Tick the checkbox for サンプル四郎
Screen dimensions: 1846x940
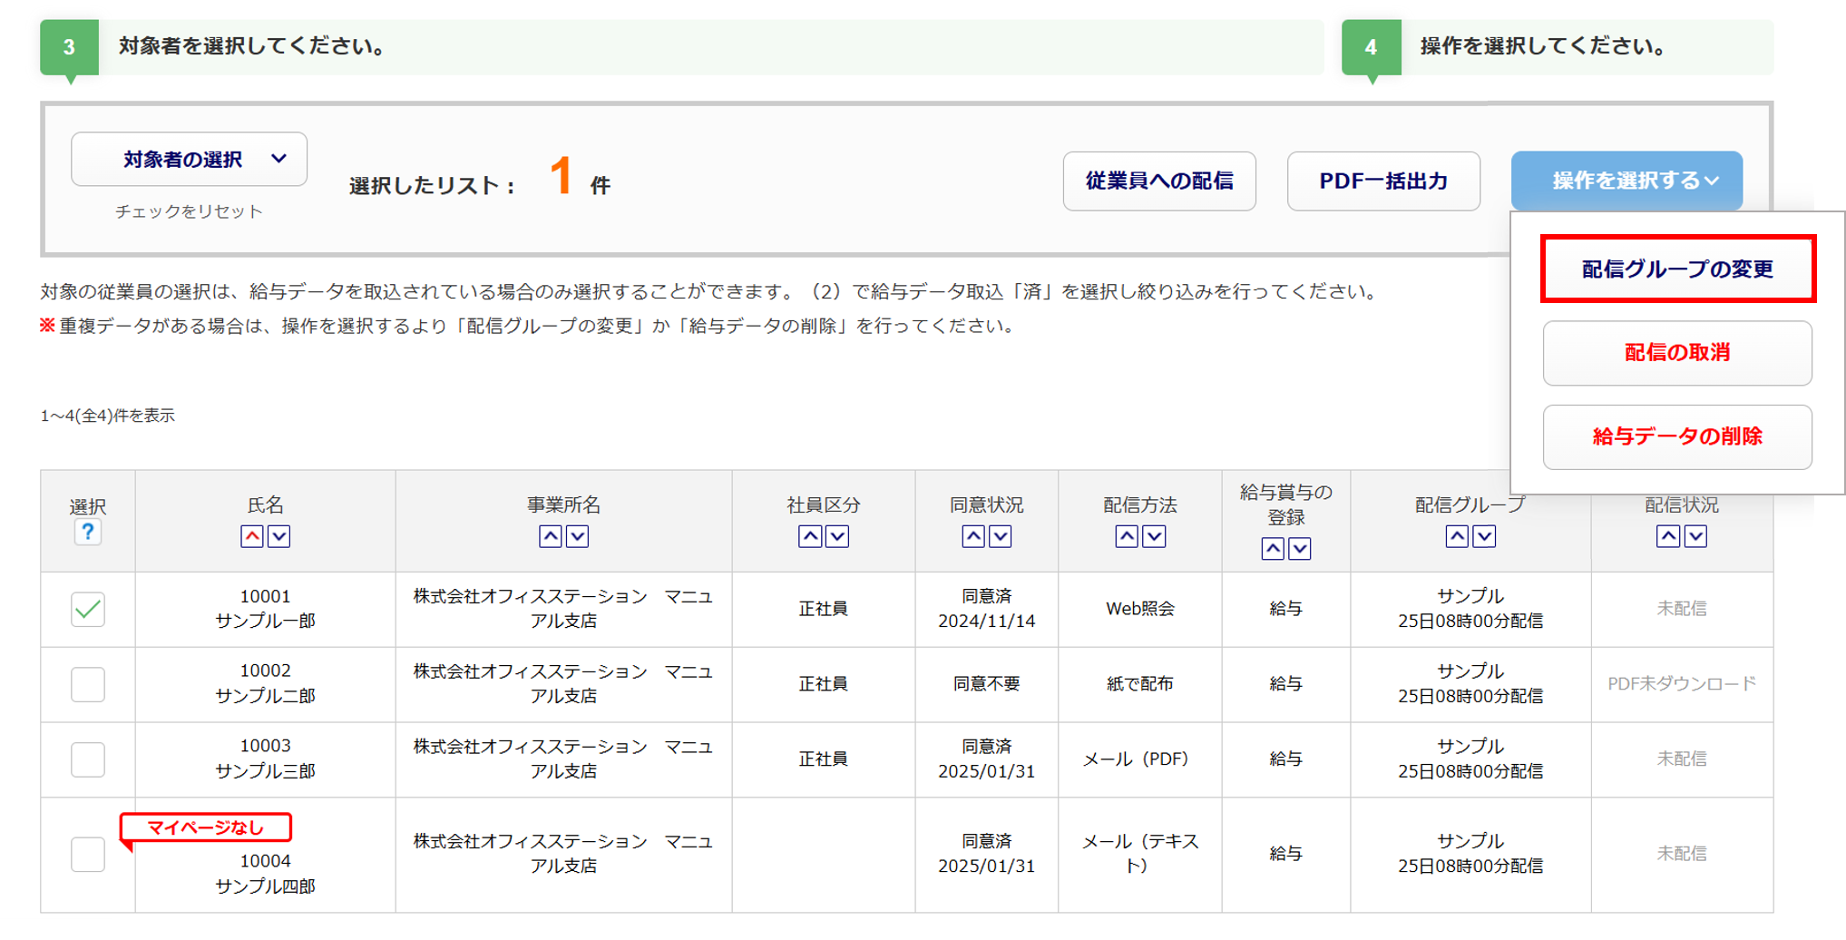point(88,854)
